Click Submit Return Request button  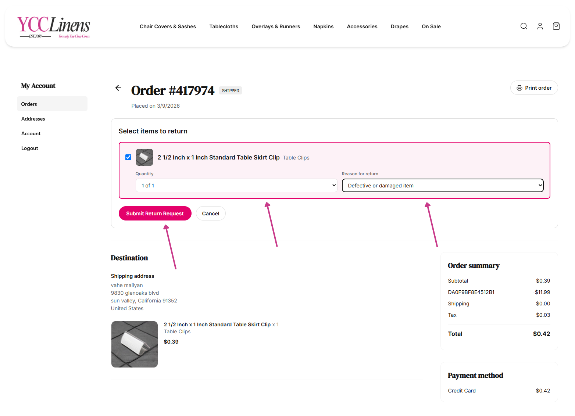[x=155, y=214]
